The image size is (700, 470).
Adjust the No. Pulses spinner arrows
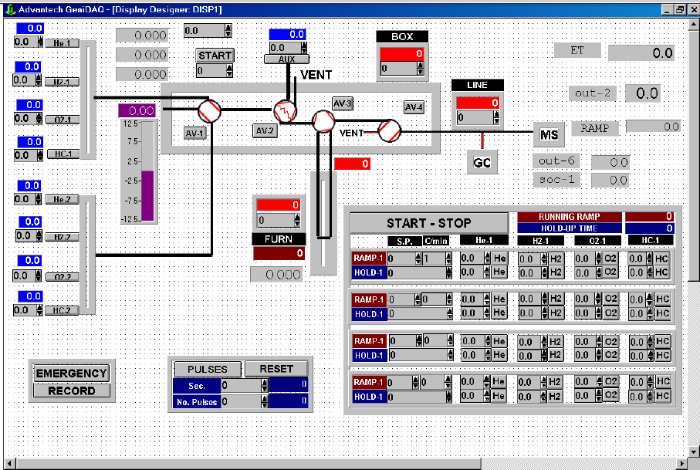265,401
